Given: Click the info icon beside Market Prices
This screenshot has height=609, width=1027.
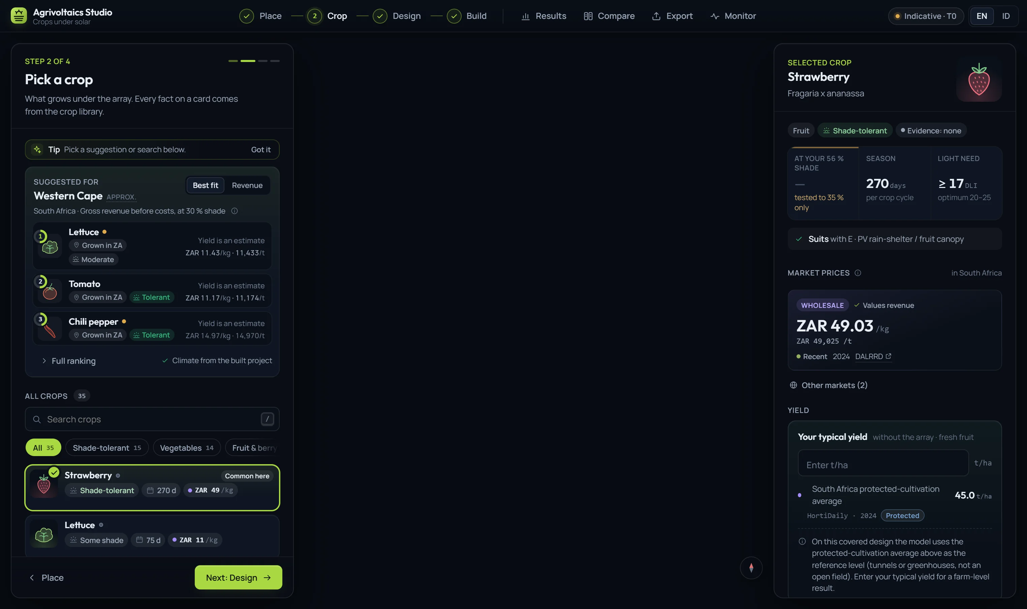Looking at the screenshot, I should tap(858, 273).
